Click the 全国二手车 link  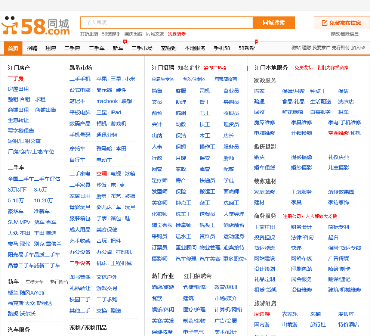[x=21, y=179]
